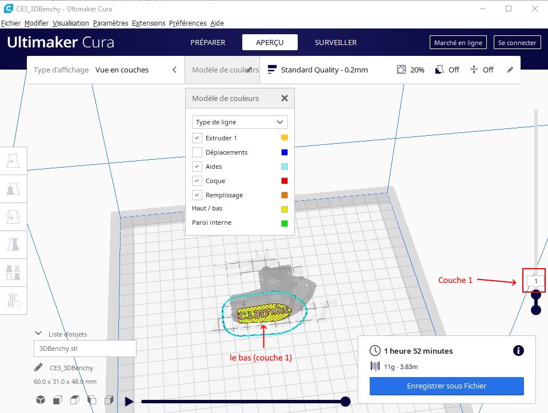Viewport: 548px width, 413px height.
Task: Click the upper layer slider handle
Action: click(x=536, y=295)
